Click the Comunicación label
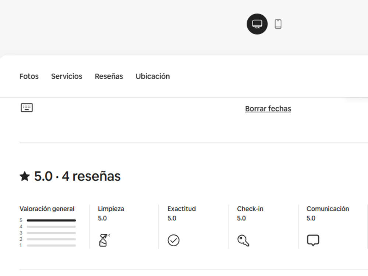This screenshot has width=368, height=276. (x=328, y=209)
